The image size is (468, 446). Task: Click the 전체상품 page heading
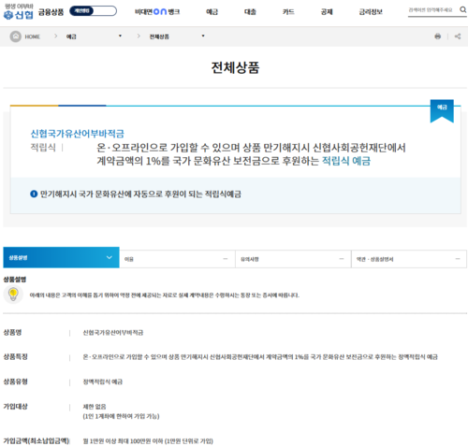pyautogui.click(x=235, y=67)
